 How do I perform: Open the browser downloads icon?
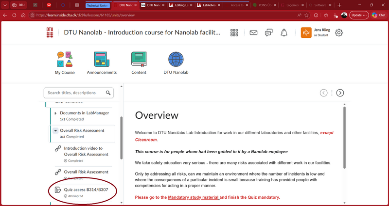(x=335, y=16)
